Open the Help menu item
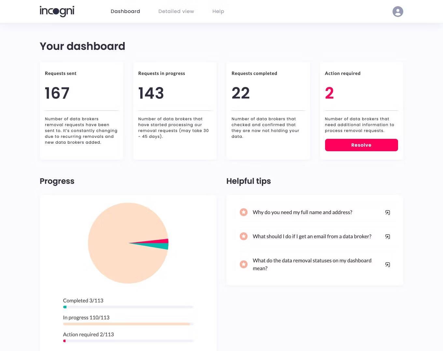The height and width of the screenshot is (351, 443). pos(218,11)
